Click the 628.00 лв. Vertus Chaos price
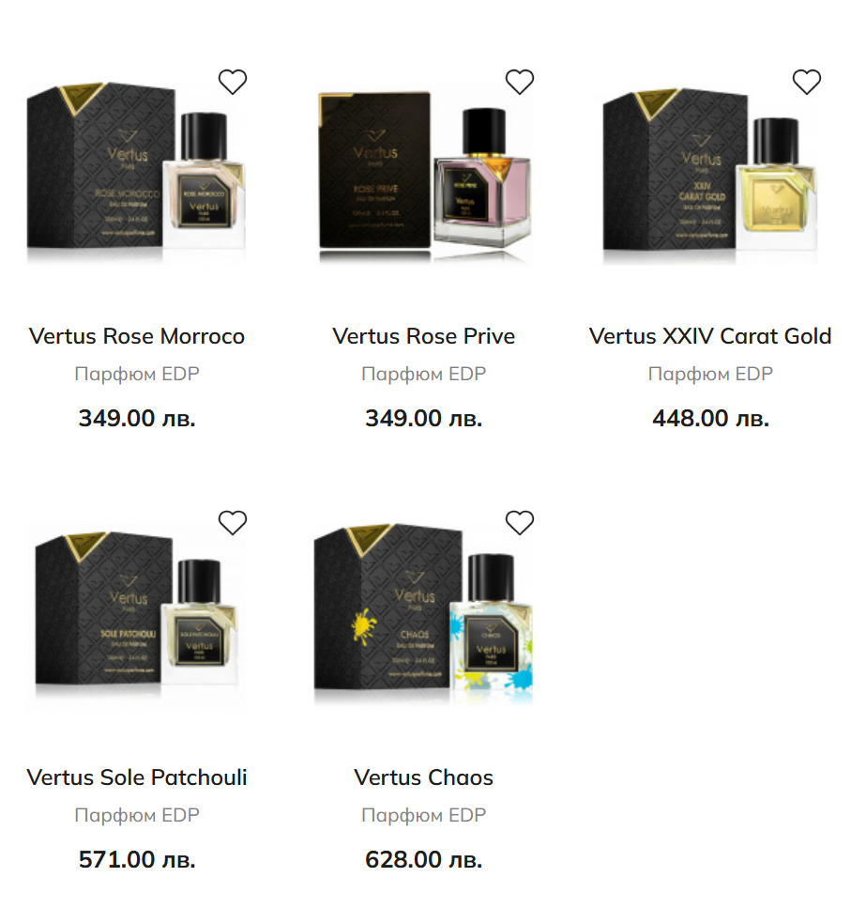851x923 pixels. 423,859
